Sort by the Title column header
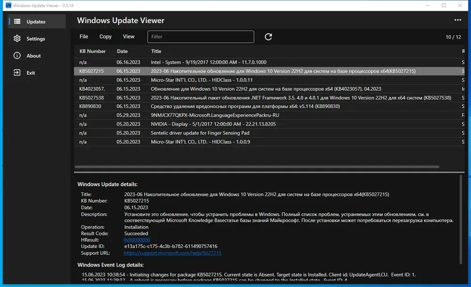471x287 pixels. [x=156, y=51]
